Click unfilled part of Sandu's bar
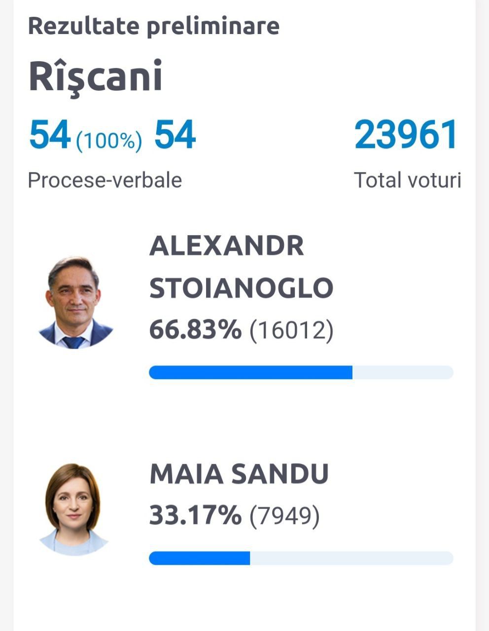 (x=351, y=558)
